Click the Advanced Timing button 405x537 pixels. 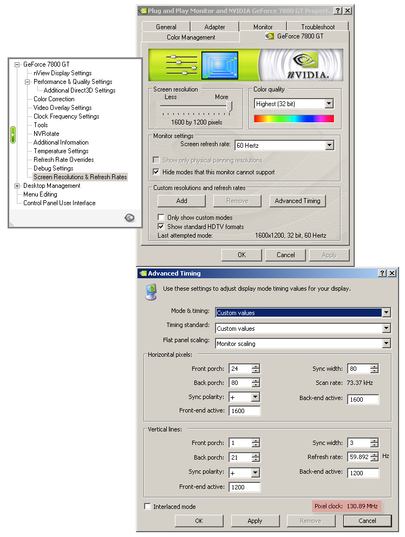pos(297,201)
